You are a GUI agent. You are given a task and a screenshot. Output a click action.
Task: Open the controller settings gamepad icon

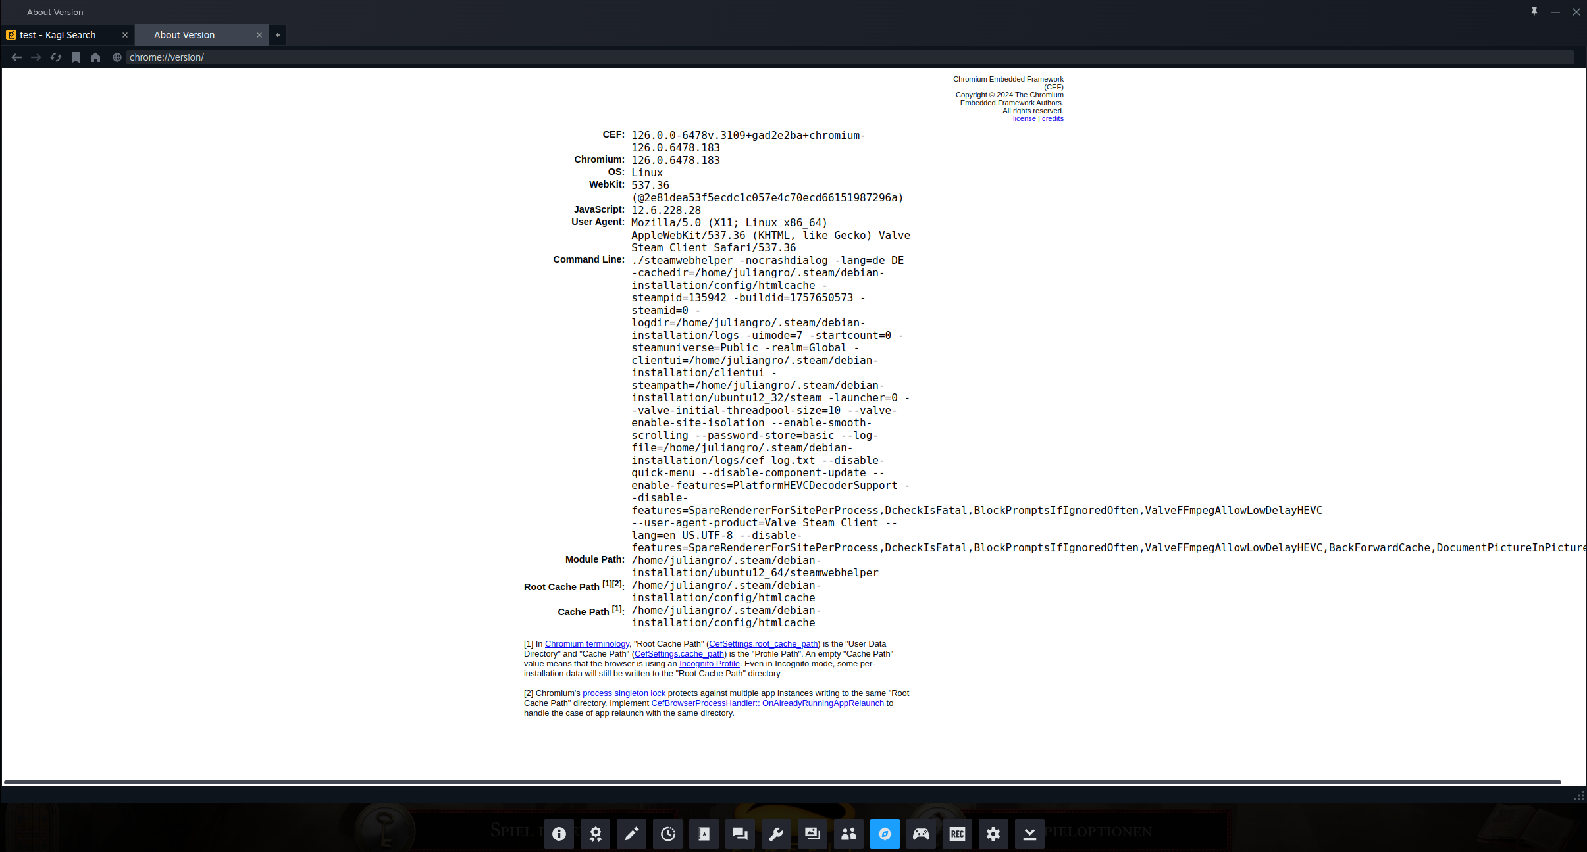[x=921, y=834]
